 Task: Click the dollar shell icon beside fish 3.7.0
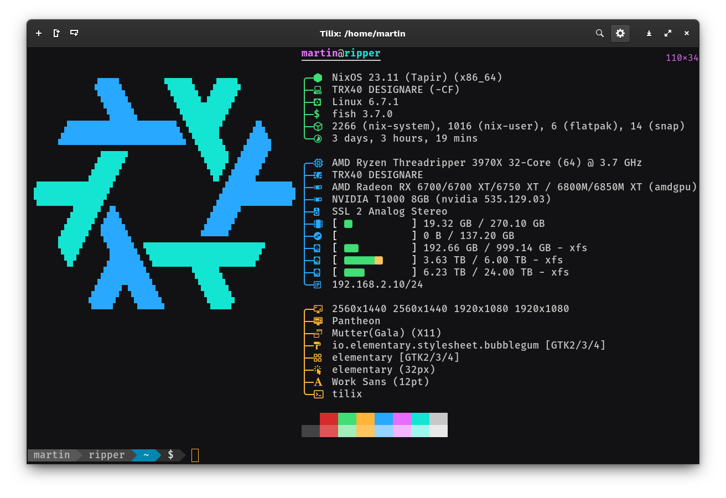point(317,114)
